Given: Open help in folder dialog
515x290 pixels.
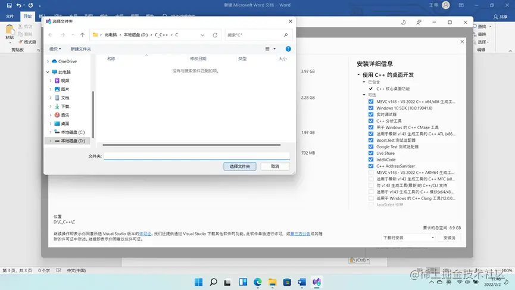Looking at the screenshot, I should point(288,49).
